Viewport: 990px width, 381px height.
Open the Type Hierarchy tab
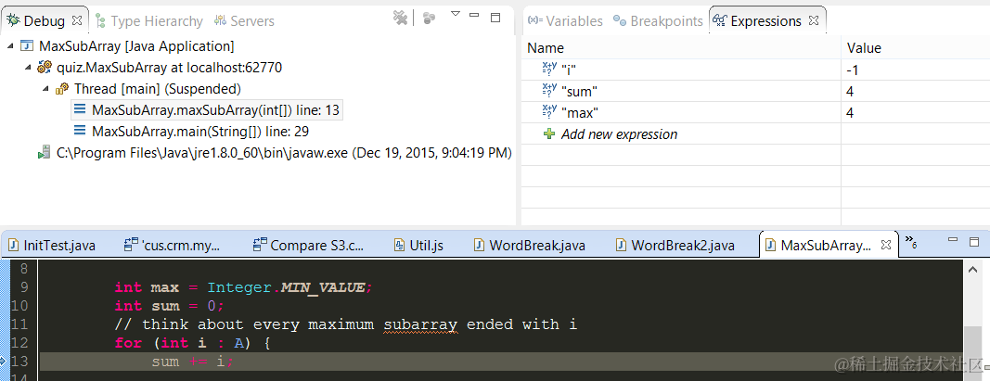click(x=149, y=20)
